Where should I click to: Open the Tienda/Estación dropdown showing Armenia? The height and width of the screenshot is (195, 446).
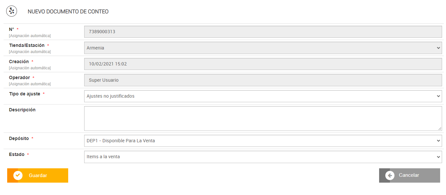coord(263,48)
